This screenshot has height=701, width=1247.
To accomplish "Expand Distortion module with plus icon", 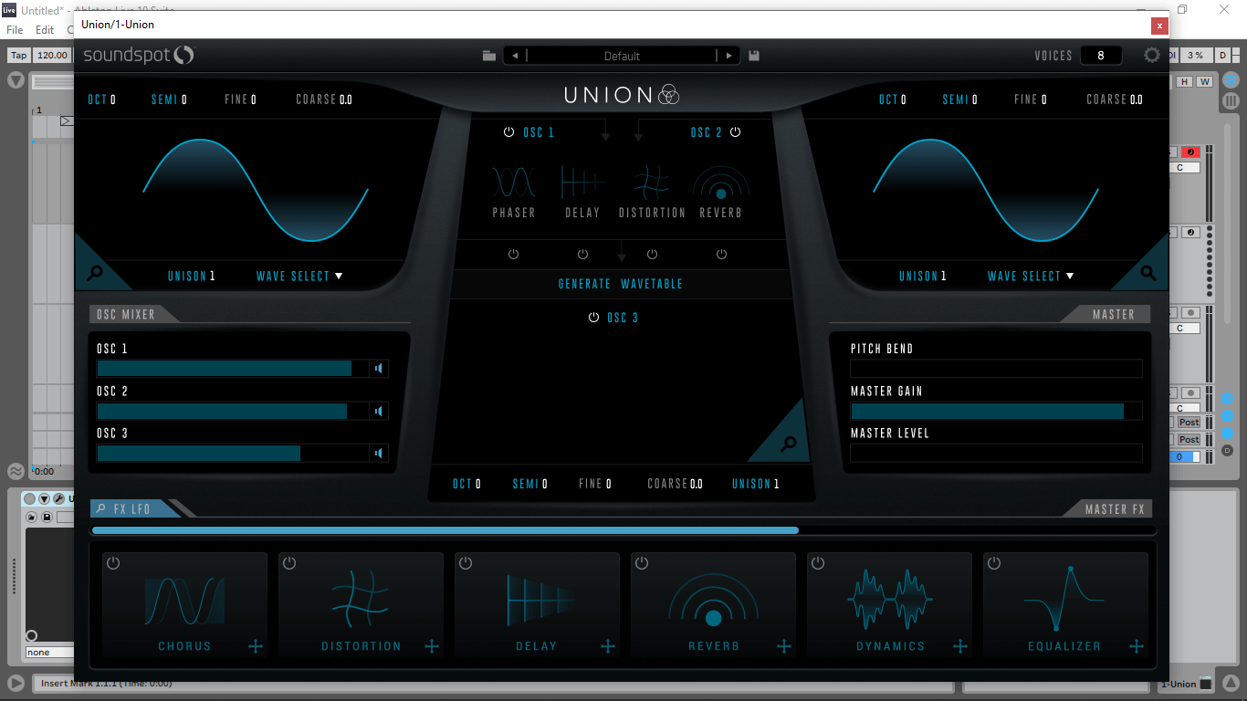I will click(x=432, y=646).
